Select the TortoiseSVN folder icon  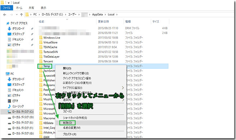[41, 52]
